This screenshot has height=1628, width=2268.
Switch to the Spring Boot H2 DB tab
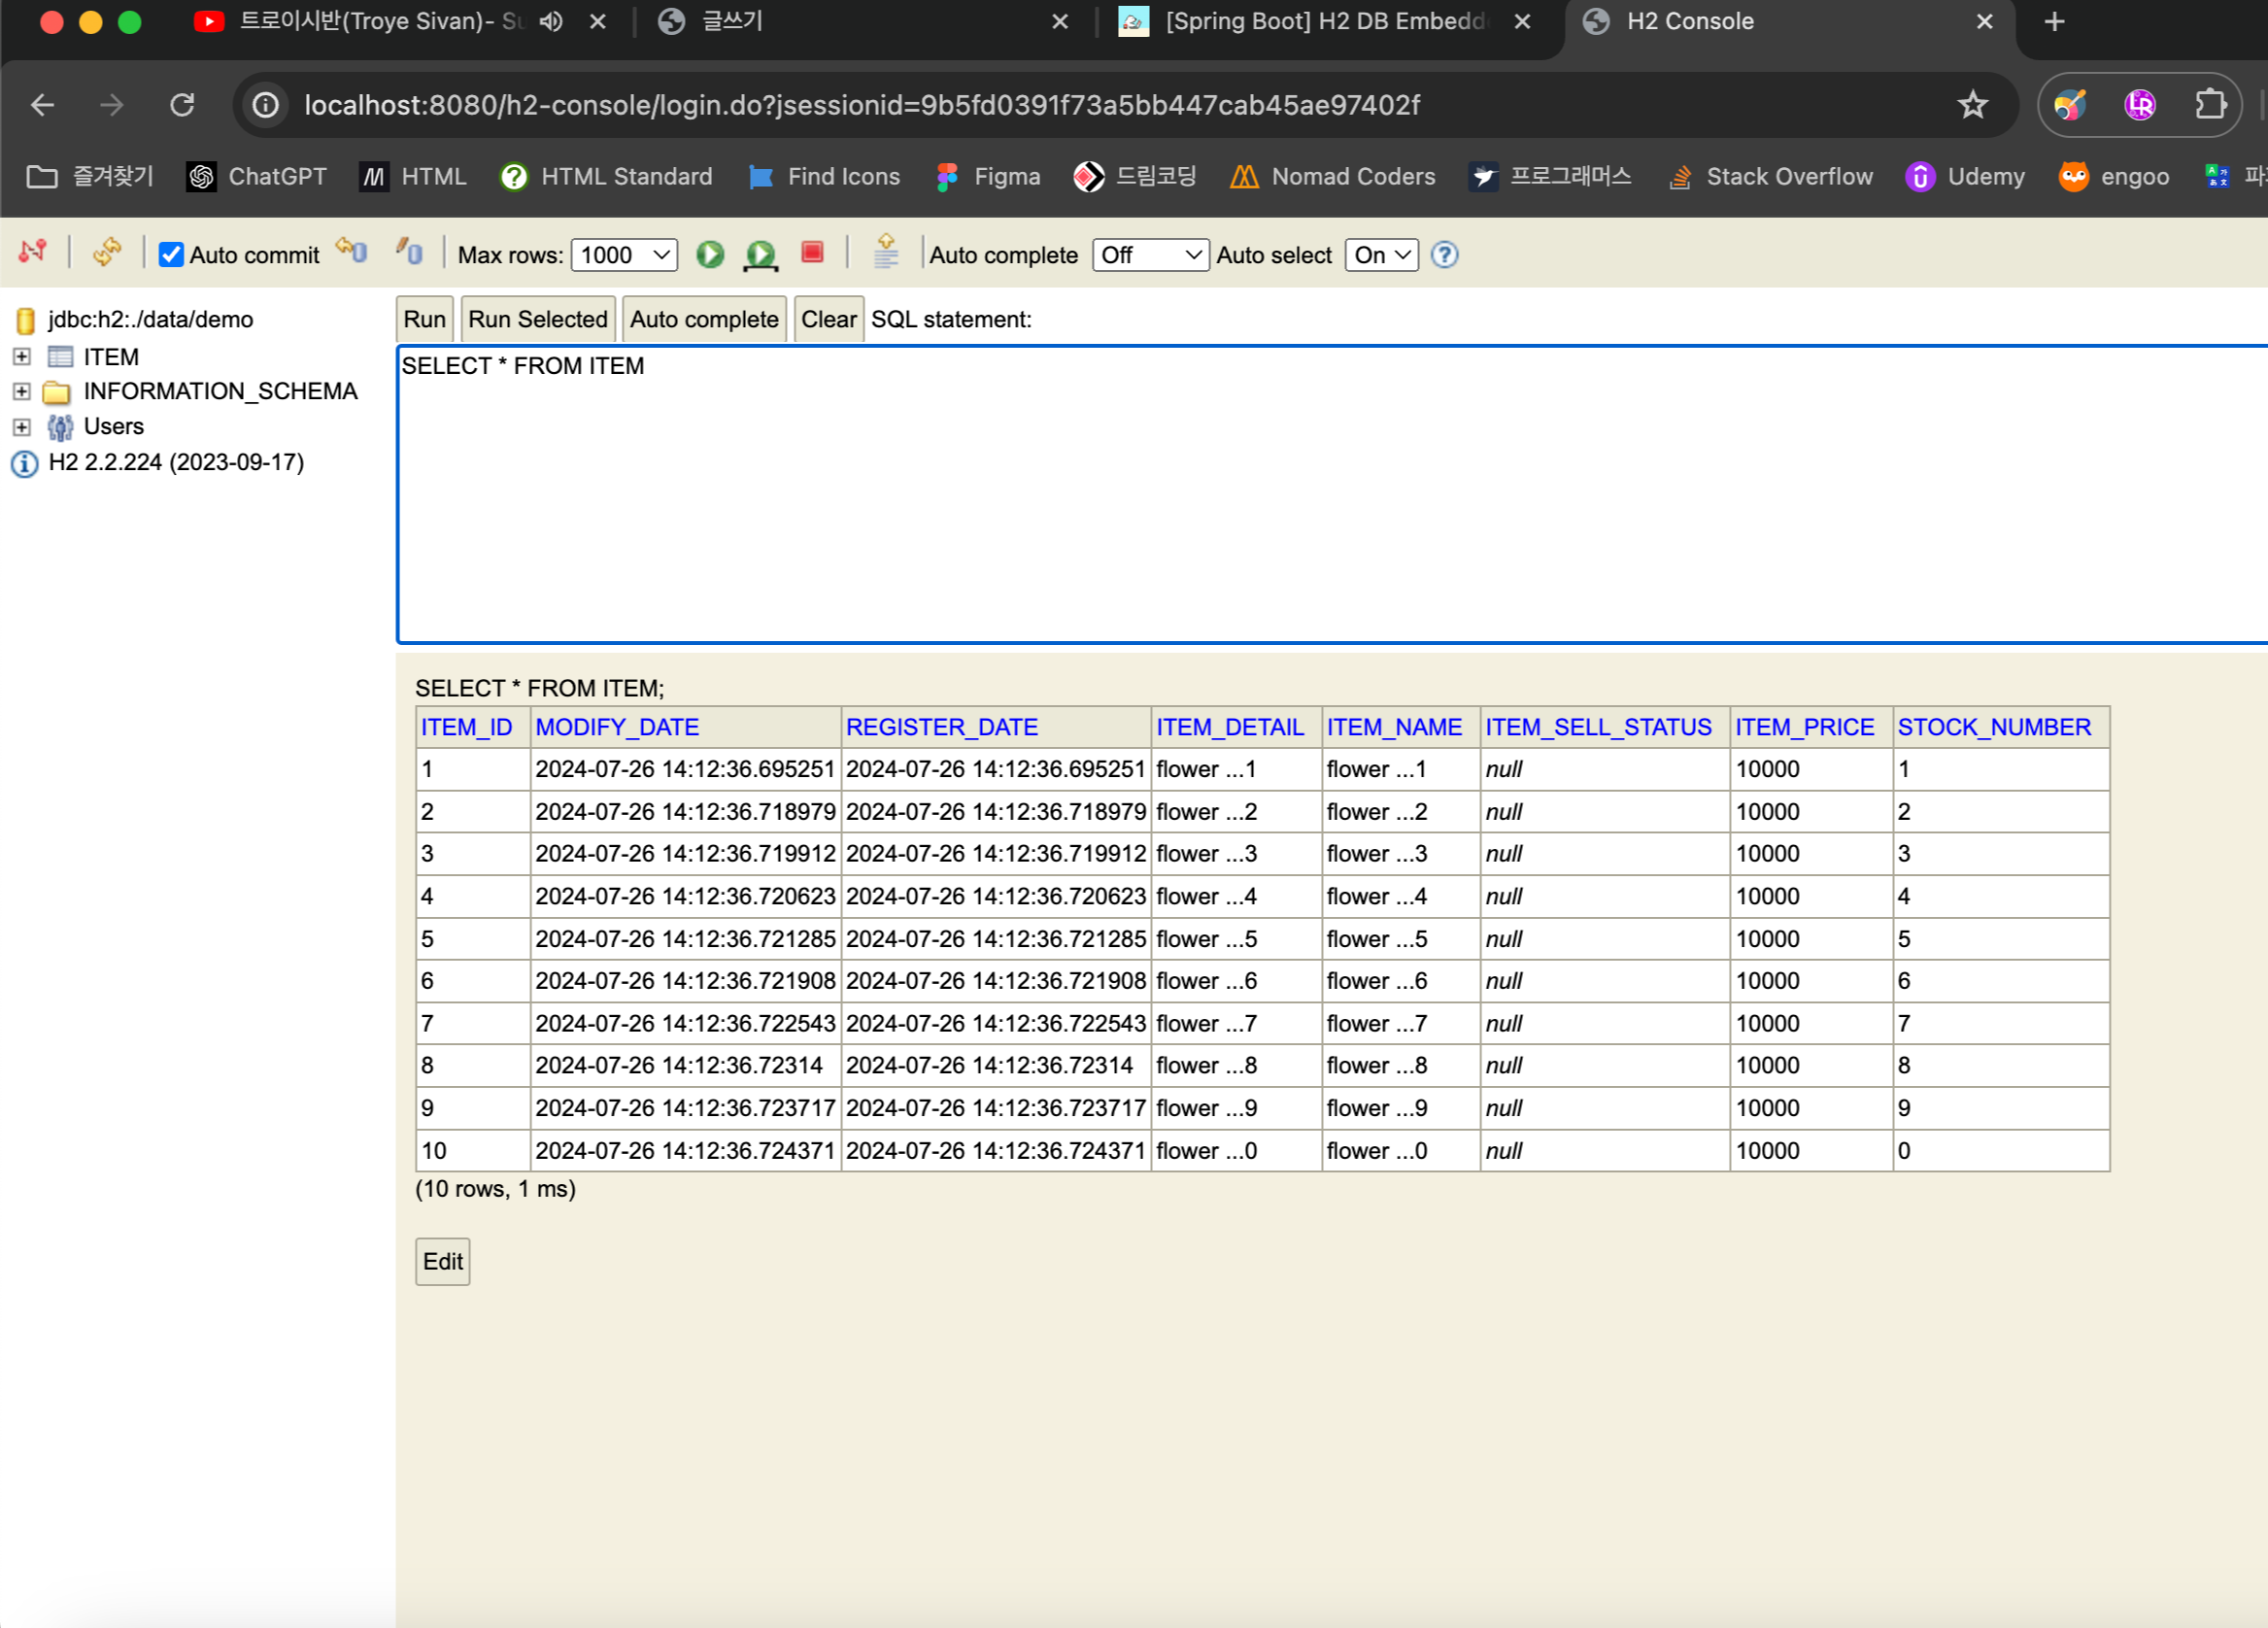point(1320,22)
